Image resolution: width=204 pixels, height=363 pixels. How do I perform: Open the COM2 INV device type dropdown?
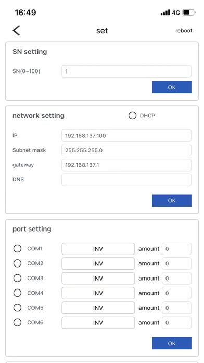tap(98, 263)
